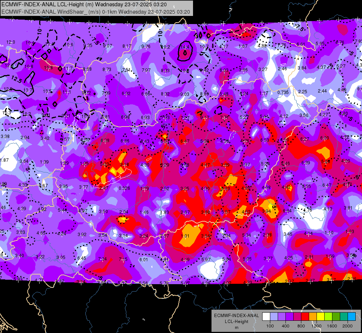Click the teal green legend swatch

coord(344,317)
